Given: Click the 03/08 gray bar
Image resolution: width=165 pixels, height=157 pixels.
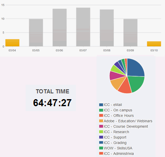Looking at the screenshot, I should click(107, 28).
